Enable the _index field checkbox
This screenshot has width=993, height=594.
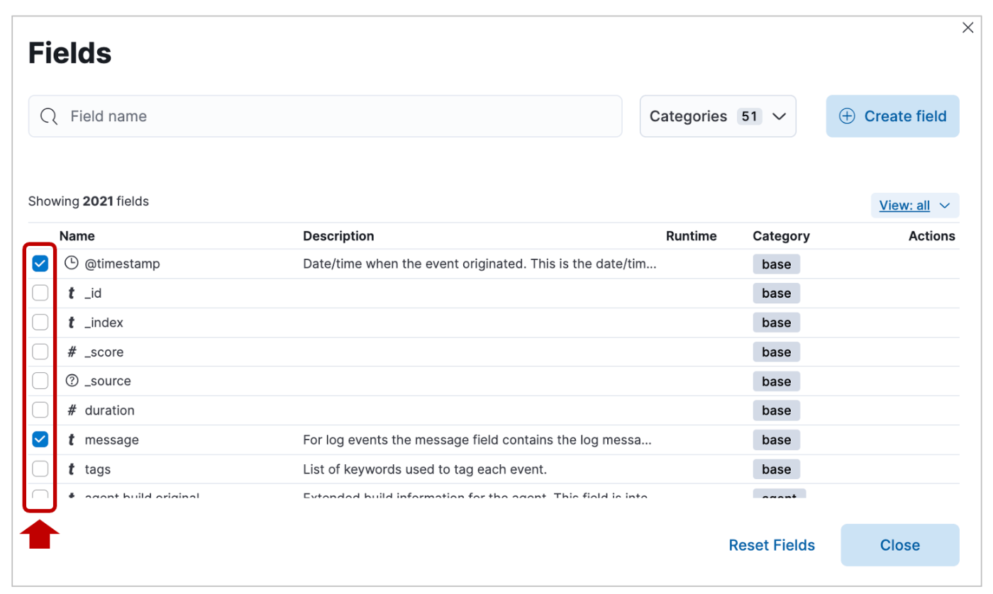(x=40, y=323)
